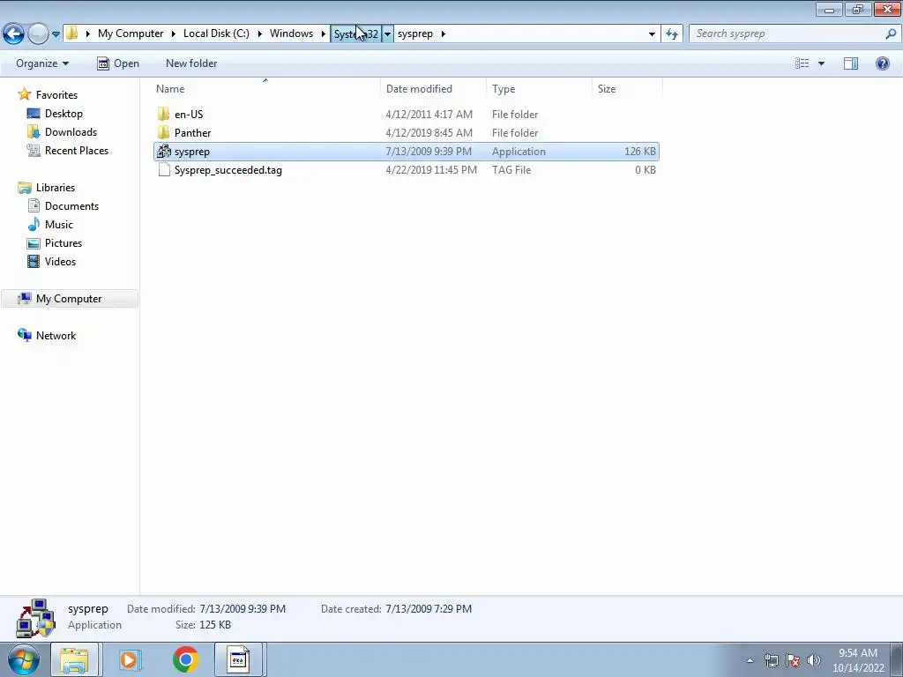This screenshot has width=903, height=677.
Task: Open the Documents library
Action: coord(71,205)
